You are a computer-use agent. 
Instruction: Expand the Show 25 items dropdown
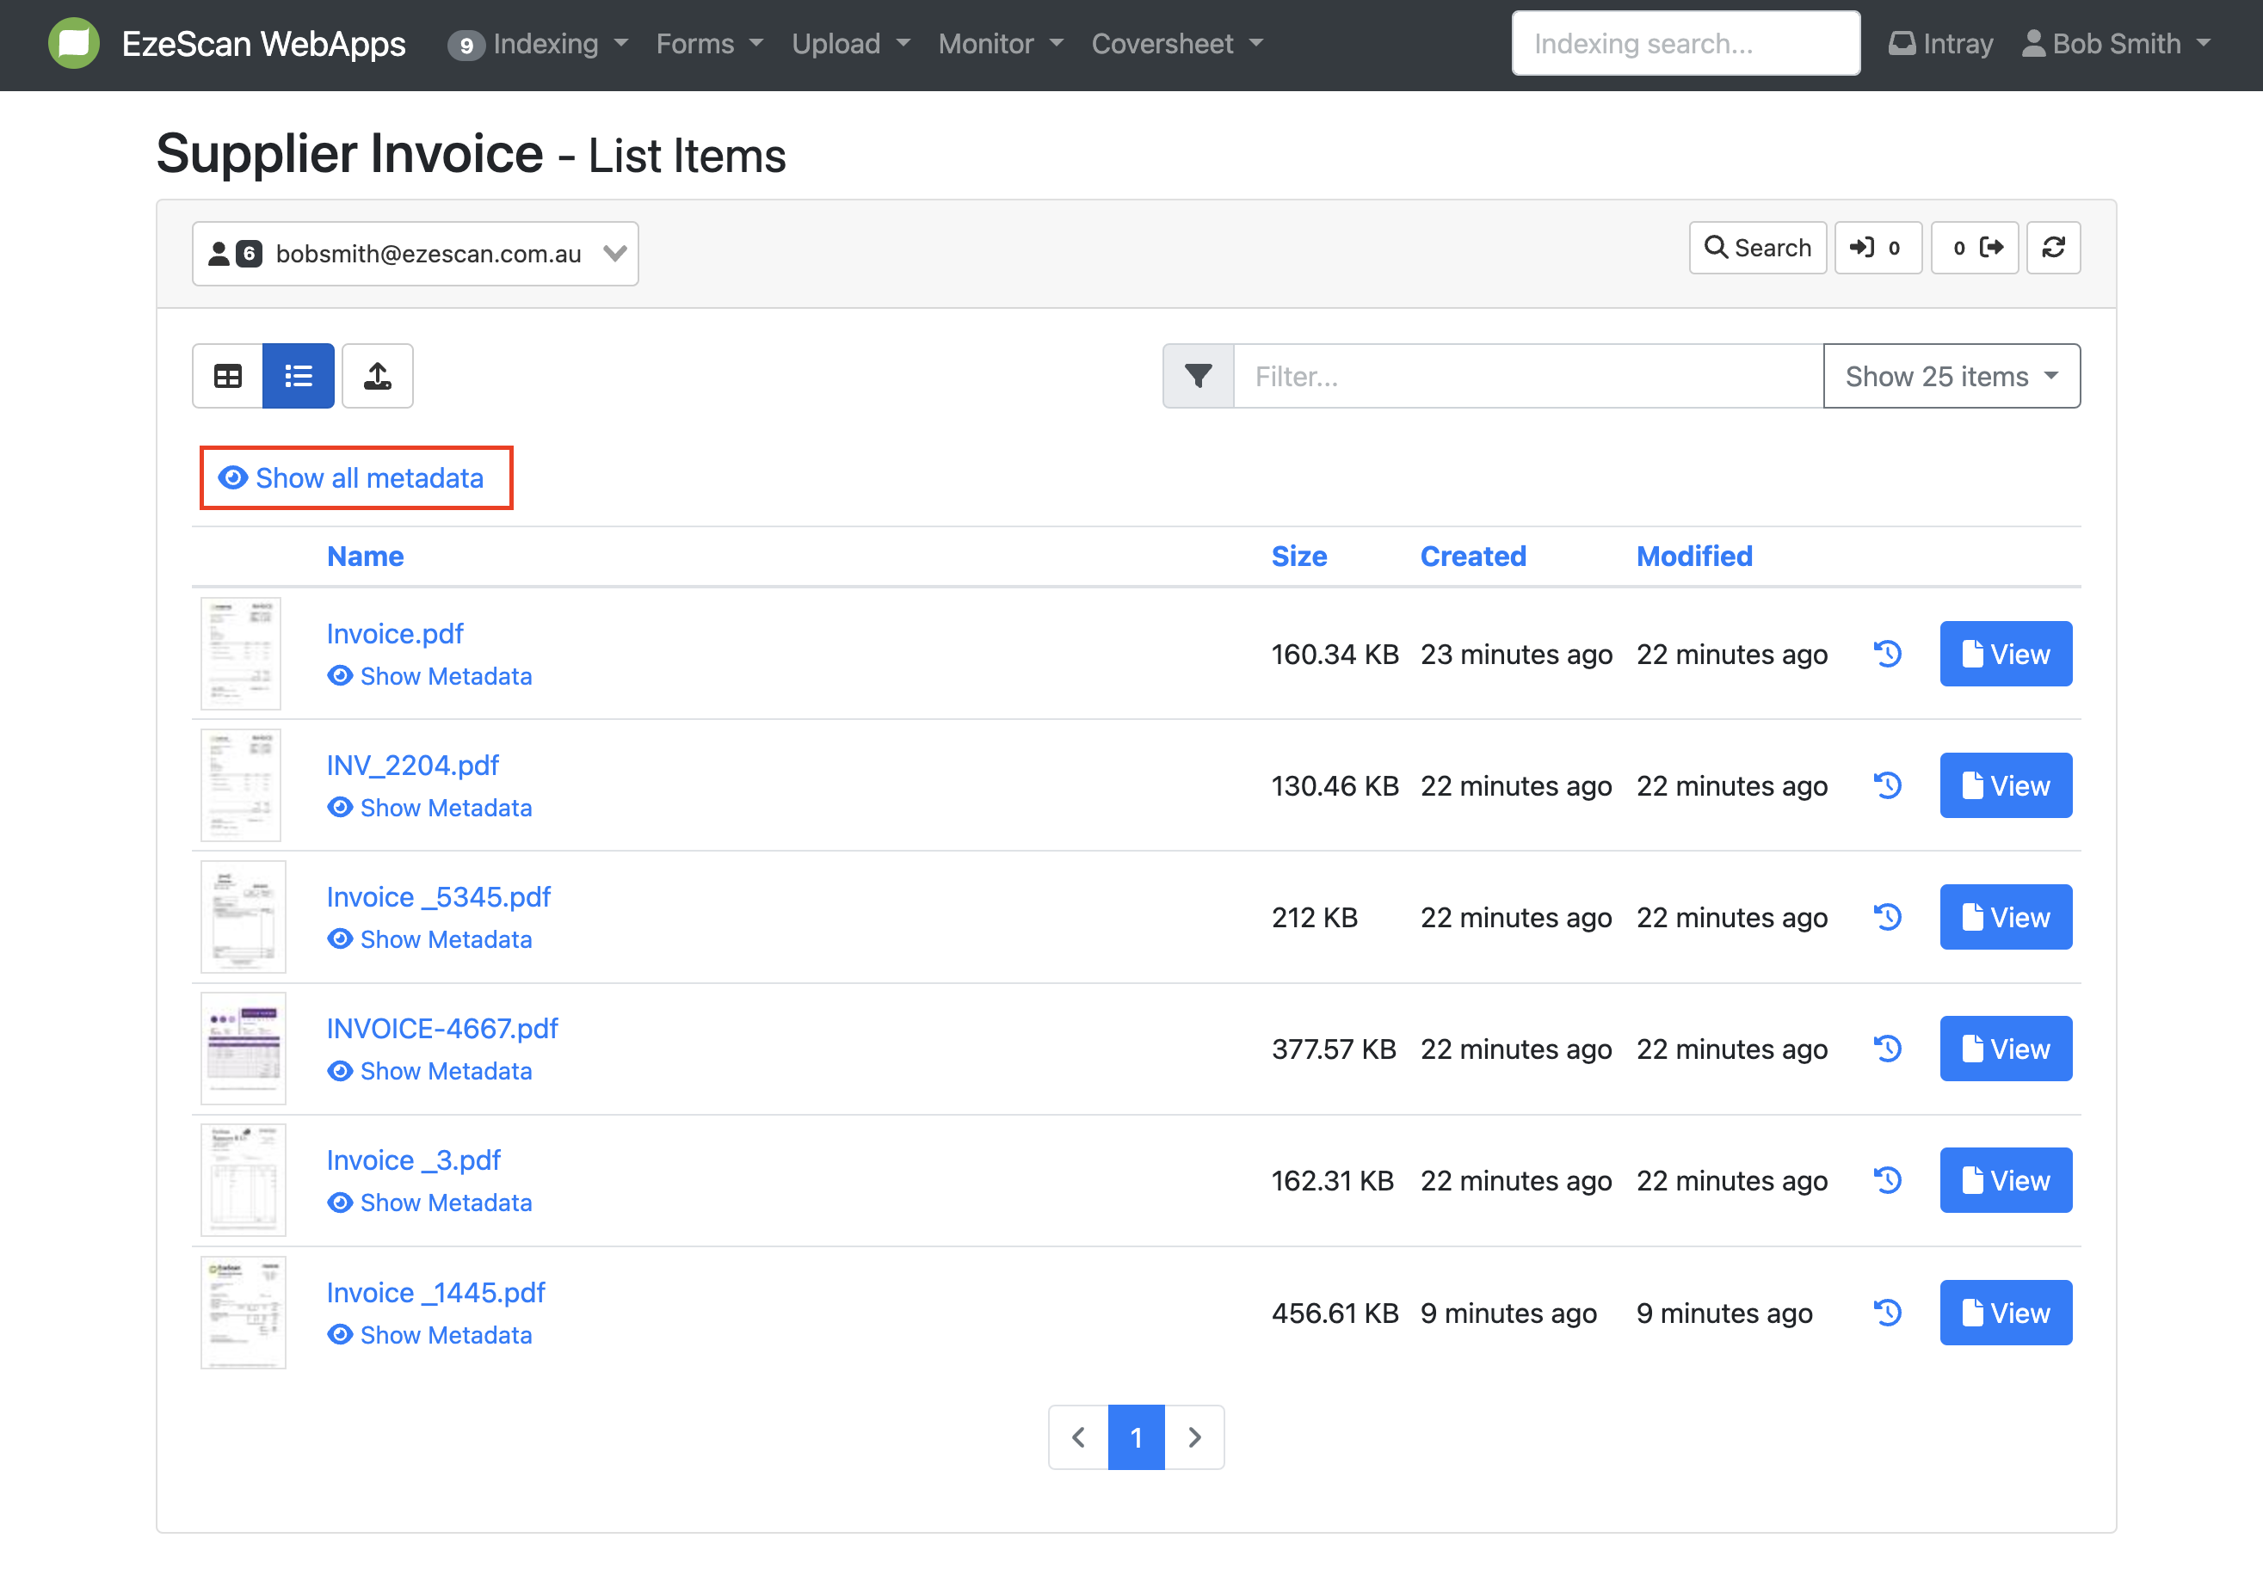[1951, 376]
